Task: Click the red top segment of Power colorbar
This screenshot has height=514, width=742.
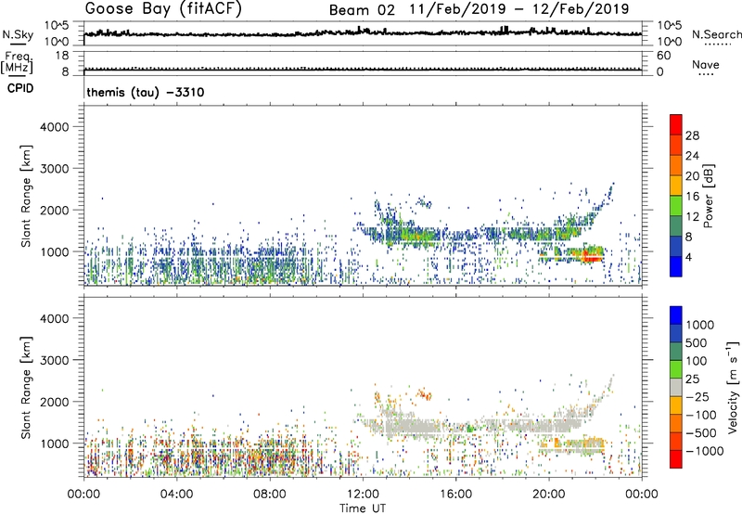Action: (676, 124)
